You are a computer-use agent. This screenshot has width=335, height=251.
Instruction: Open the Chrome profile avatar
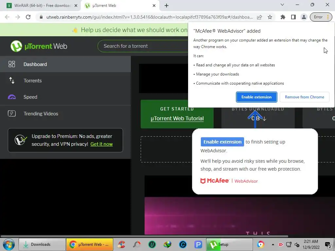pyautogui.click(x=304, y=17)
